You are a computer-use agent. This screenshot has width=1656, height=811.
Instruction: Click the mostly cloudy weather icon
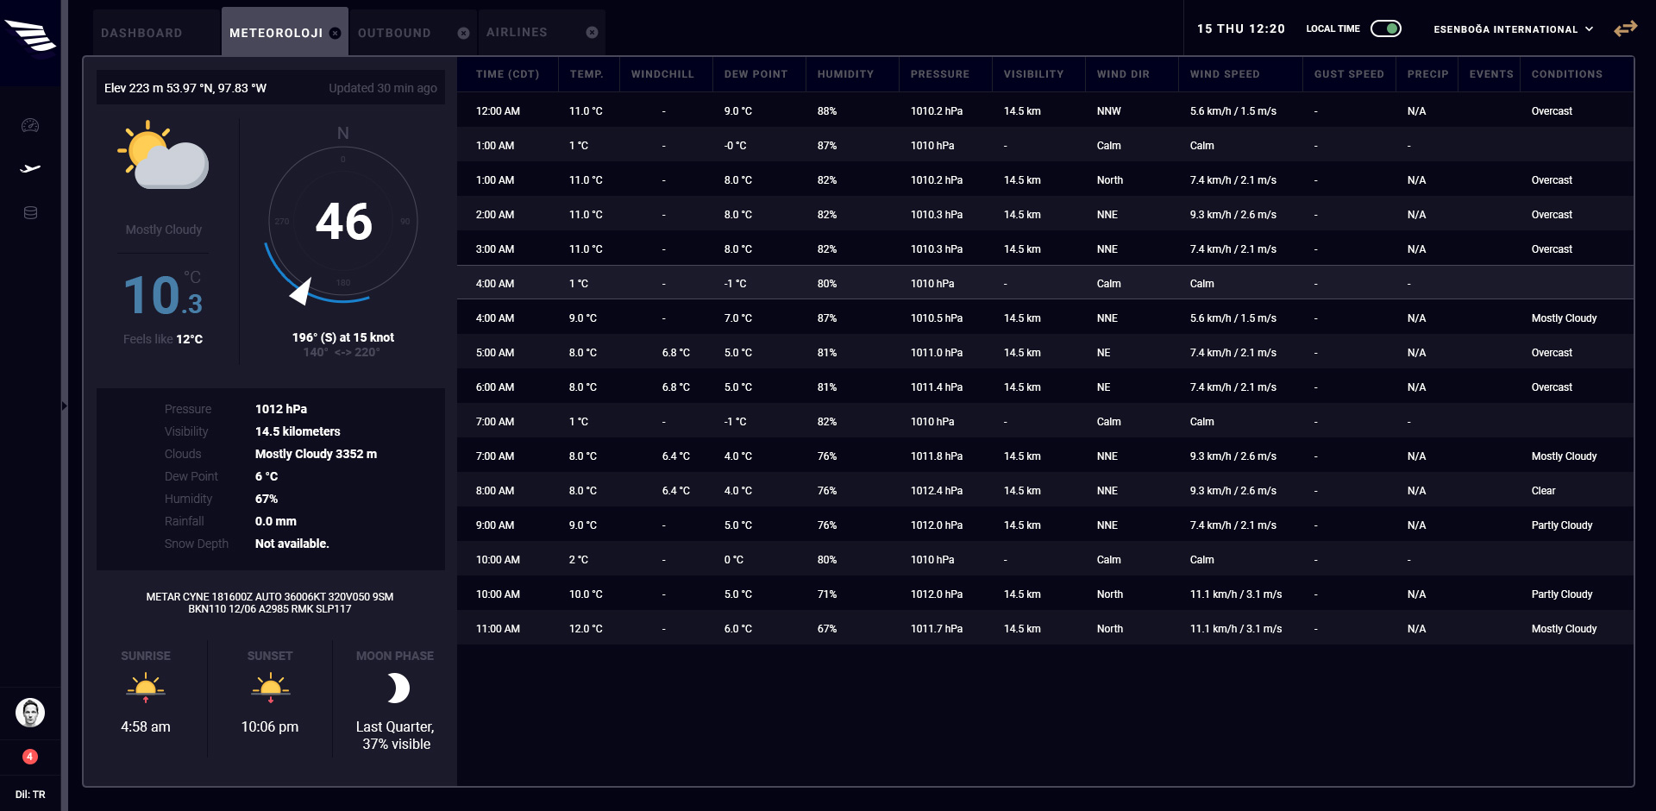point(163,155)
